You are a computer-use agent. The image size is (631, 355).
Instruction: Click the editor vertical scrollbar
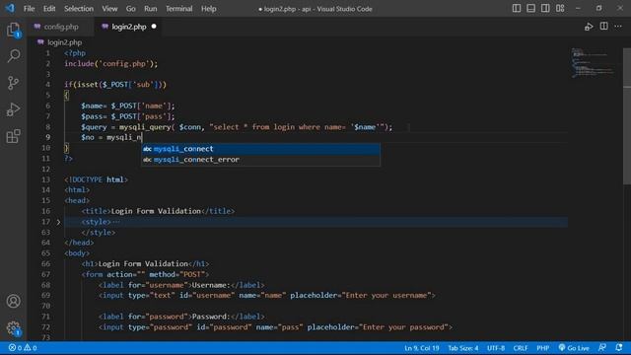pyautogui.click(x=627, y=116)
